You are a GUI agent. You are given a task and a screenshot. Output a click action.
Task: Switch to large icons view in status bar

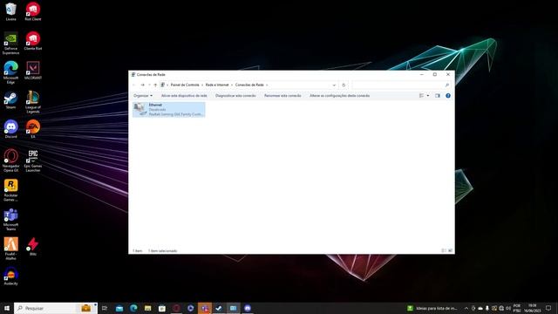[450, 250]
